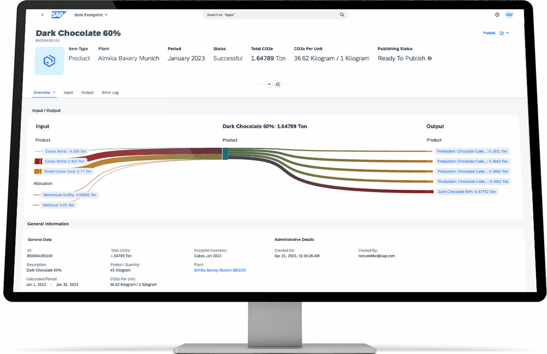Viewport: 547px width, 354px height.
Task: Click the Ready To Publish info icon
Action: point(430,59)
